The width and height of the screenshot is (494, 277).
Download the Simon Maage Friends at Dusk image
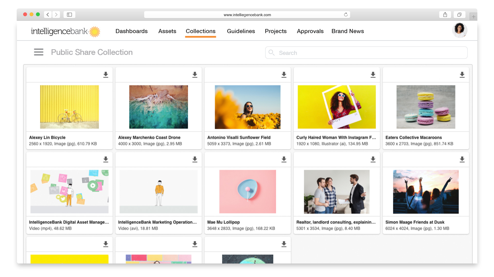462,159
